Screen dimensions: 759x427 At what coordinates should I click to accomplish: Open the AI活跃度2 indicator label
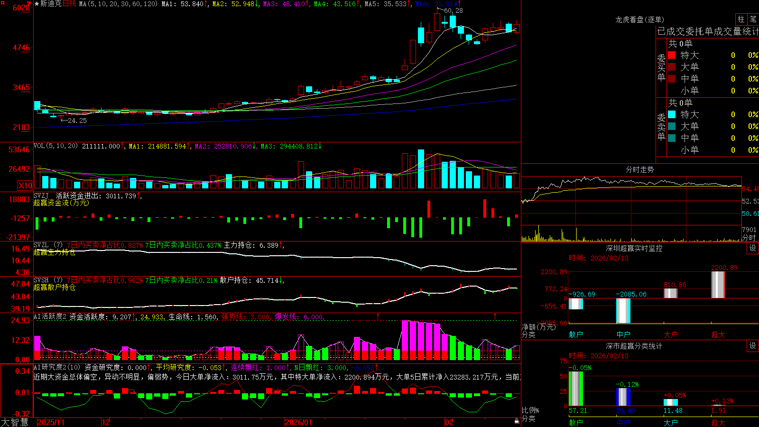click(49, 316)
